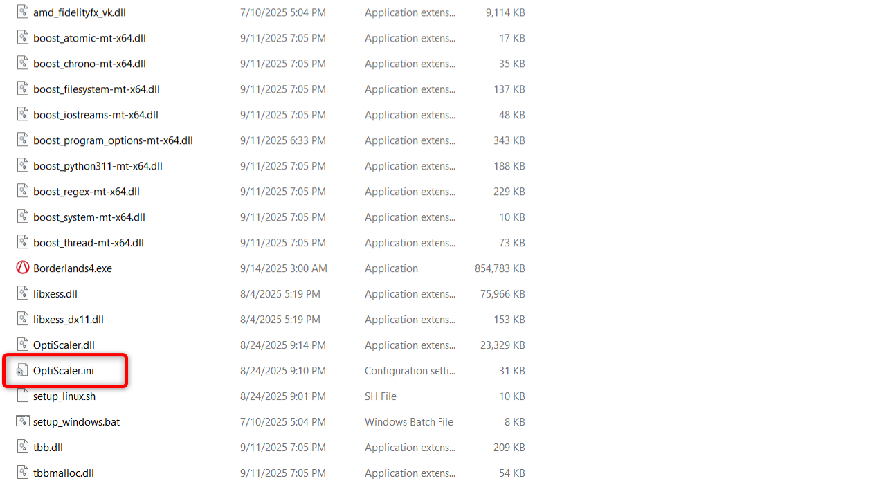This screenshot has height=494, width=879.
Task: Select the libxess.dll file icon
Action: [x=22, y=294]
